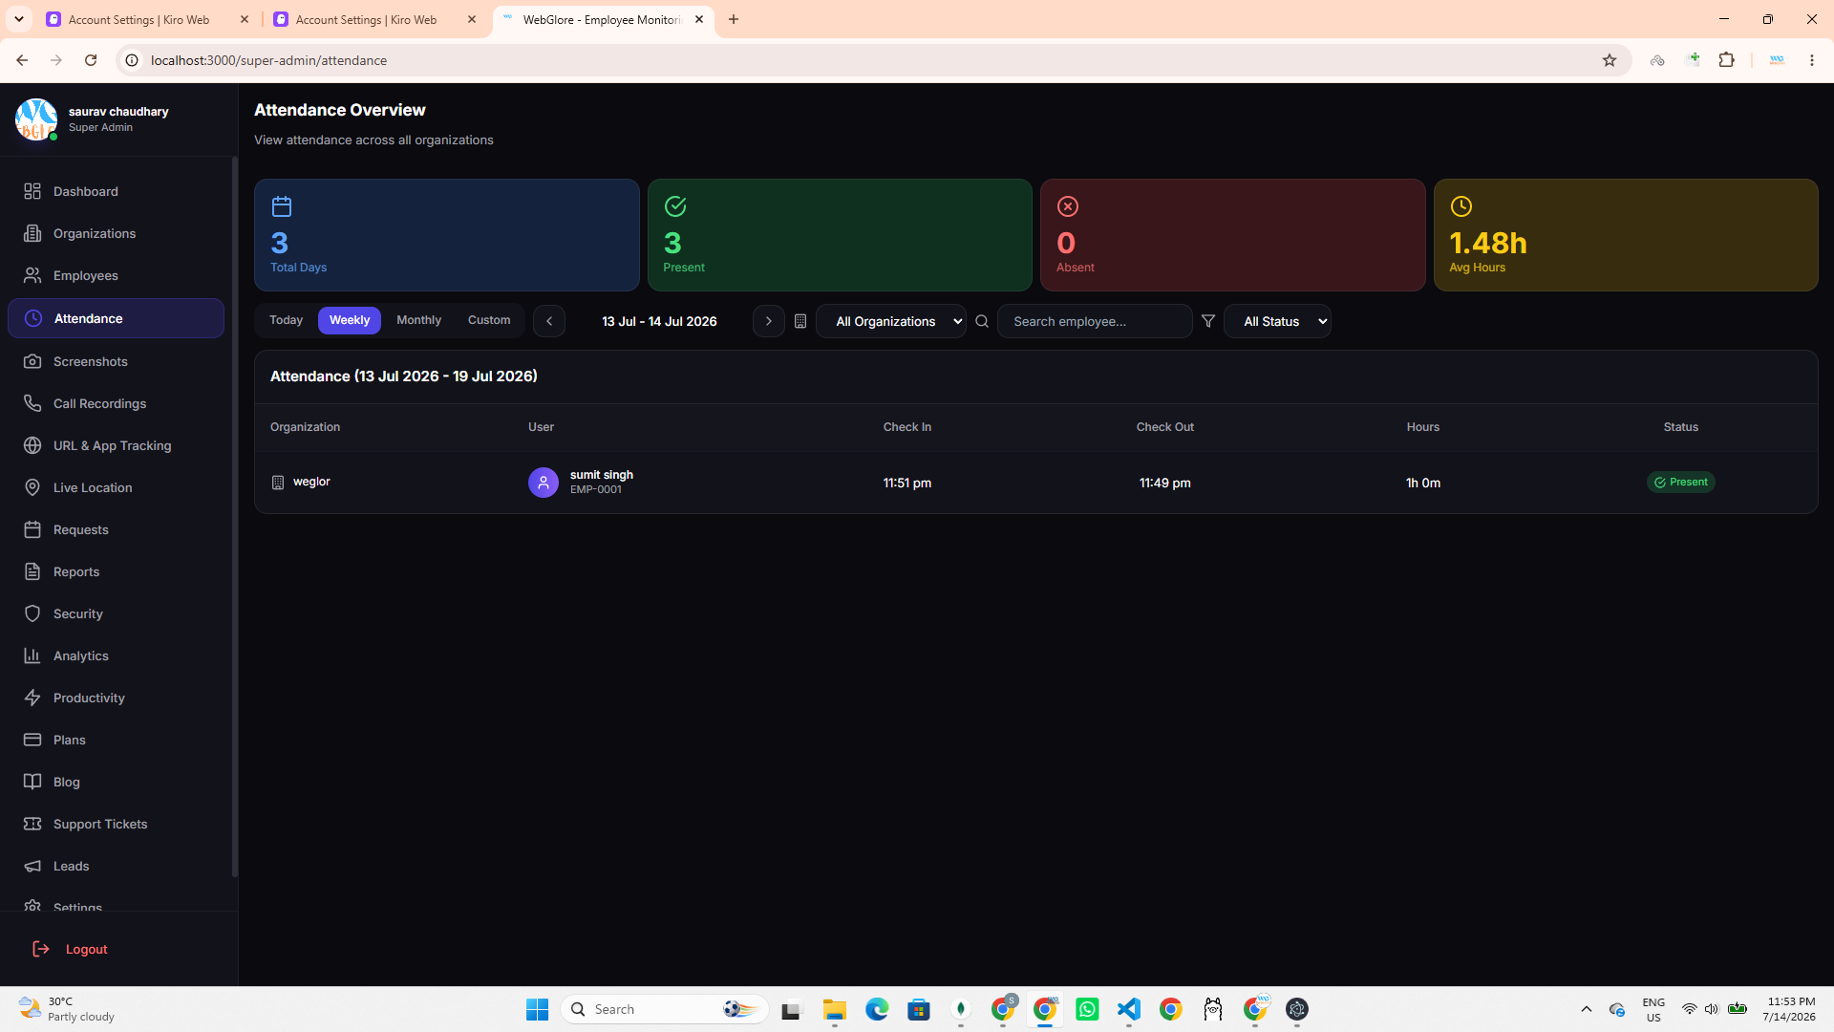Open the All Organizations dropdown
The height and width of the screenshot is (1032, 1834).
pyautogui.click(x=891, y=321)
